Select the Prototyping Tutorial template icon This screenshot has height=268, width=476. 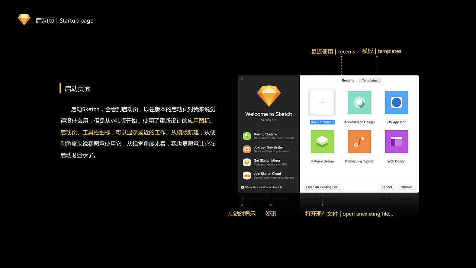[359, 141]
